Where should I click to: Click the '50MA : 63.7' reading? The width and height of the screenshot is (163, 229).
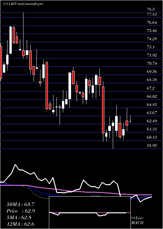point(21,204)
